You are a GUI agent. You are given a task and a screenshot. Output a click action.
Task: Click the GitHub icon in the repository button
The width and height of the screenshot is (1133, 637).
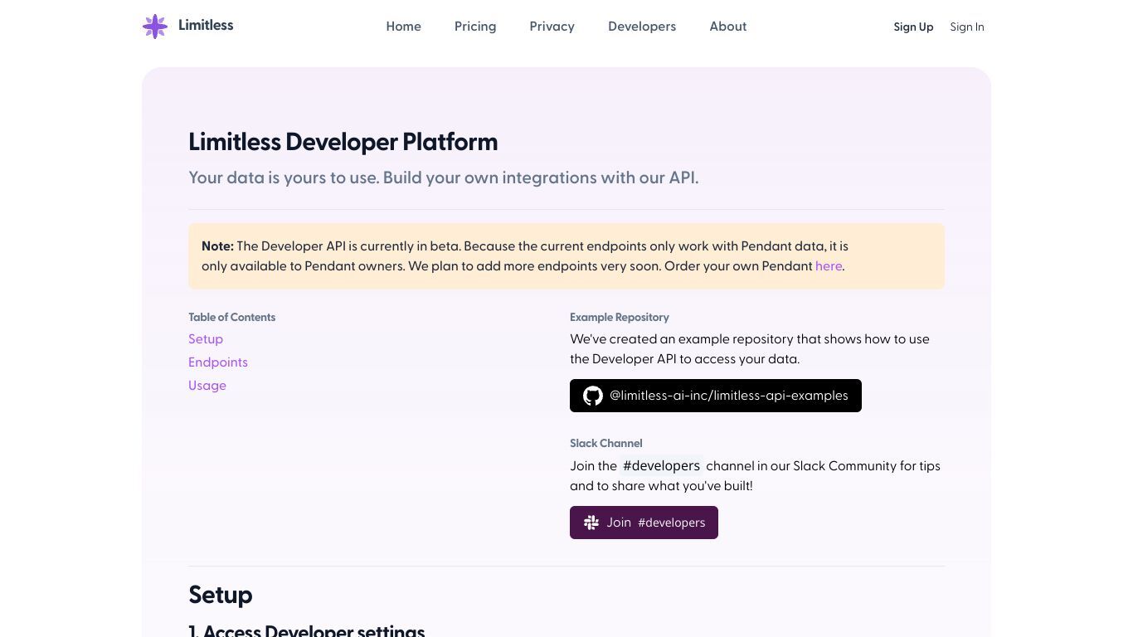click(593, 396)
